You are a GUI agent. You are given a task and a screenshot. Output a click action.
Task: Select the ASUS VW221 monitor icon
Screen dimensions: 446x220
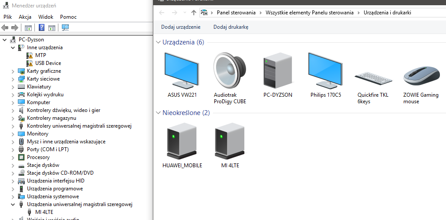[182, 71]
